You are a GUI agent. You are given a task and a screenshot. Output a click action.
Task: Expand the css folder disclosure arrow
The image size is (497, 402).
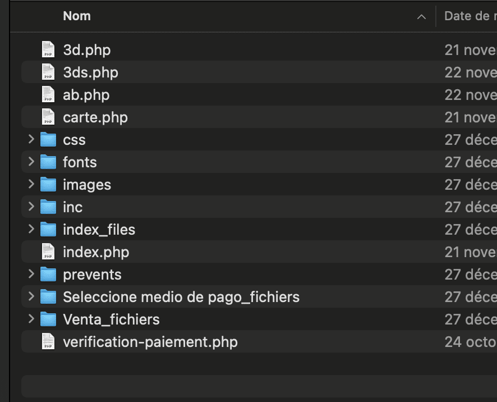pyautogui.click(x=31, y=140)
